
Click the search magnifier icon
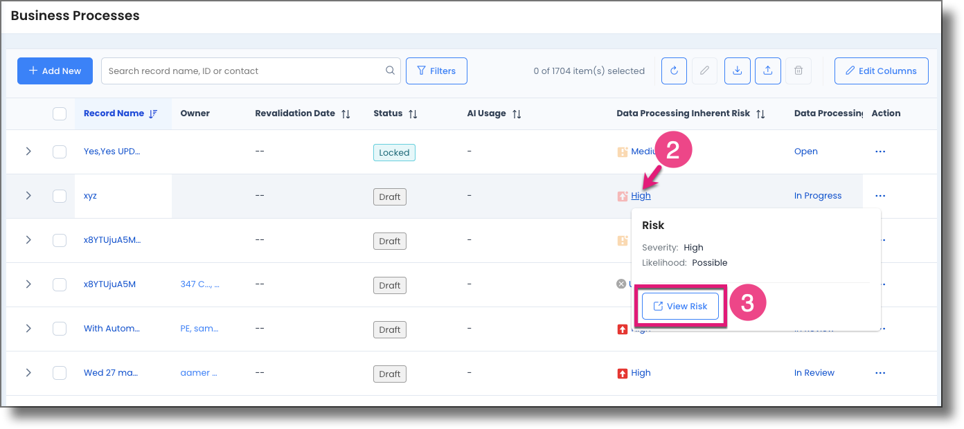coord(391,71)
